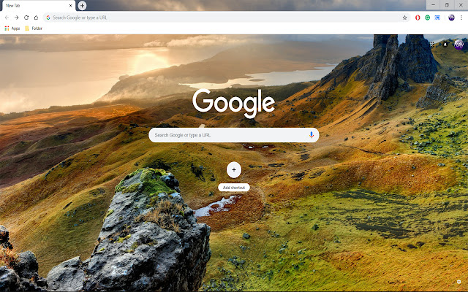
Task: Open the red Opera-style extension icon
Action: 418,18
